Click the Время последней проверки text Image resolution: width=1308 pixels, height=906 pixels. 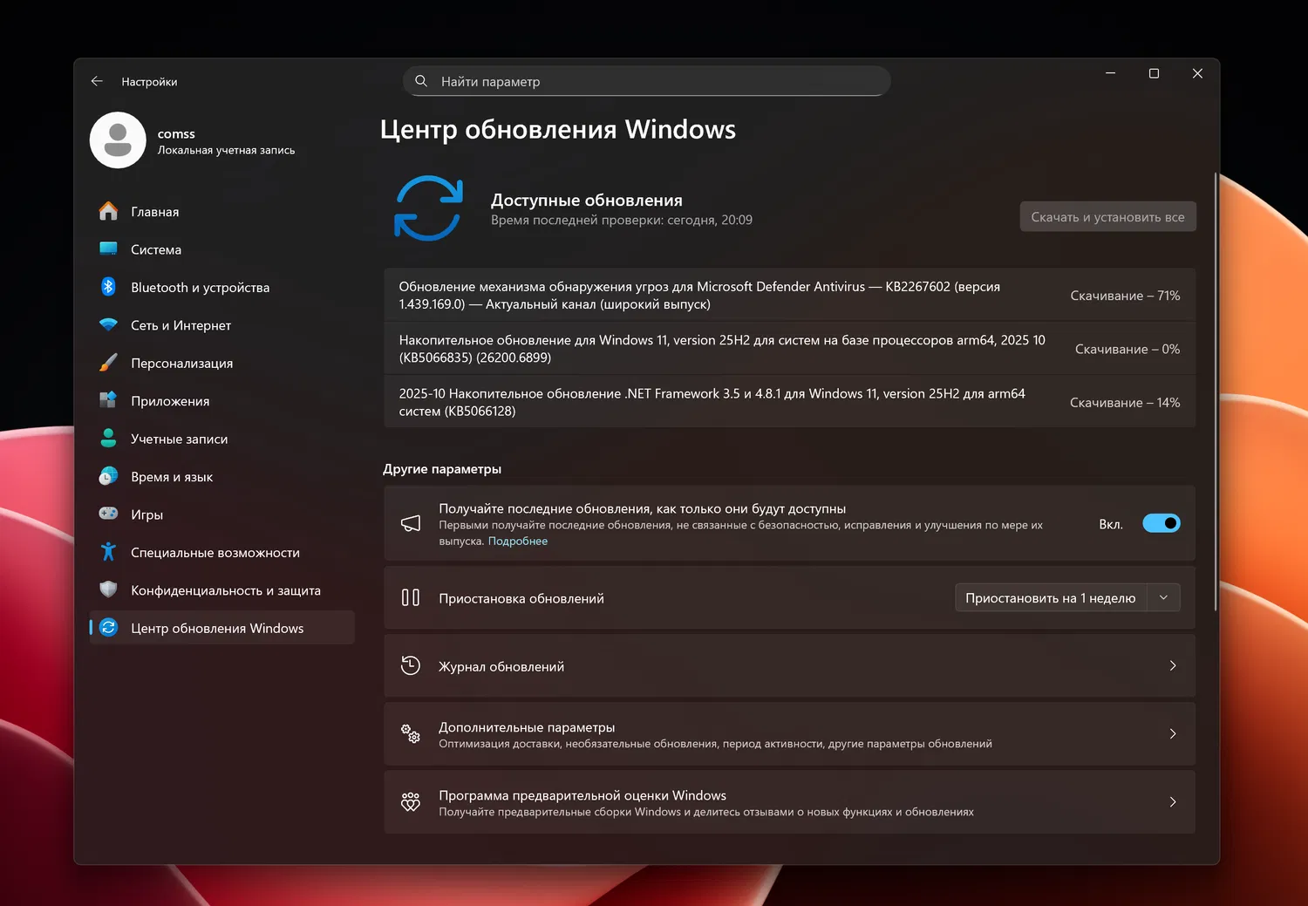[622, 220]
